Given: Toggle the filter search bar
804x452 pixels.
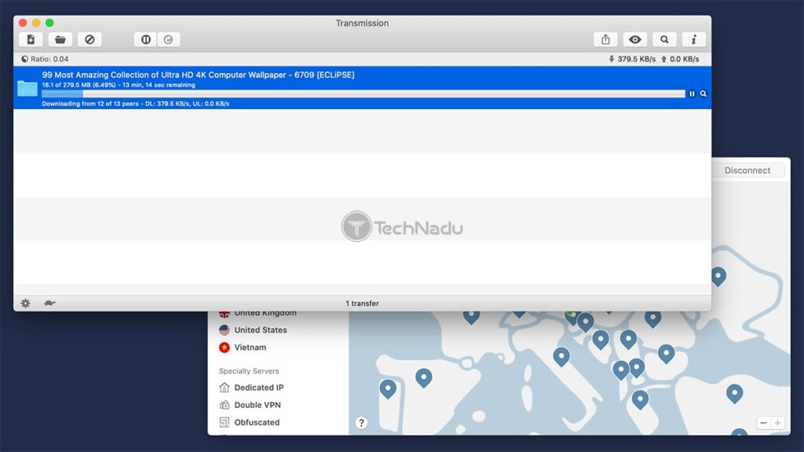Looking at the screenshot, I should pyautogui.click(x=664, y=39).
